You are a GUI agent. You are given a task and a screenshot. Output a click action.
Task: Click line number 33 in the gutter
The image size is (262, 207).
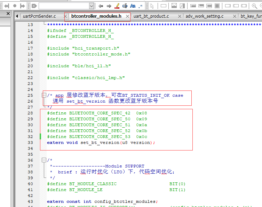tap(30, 143)
